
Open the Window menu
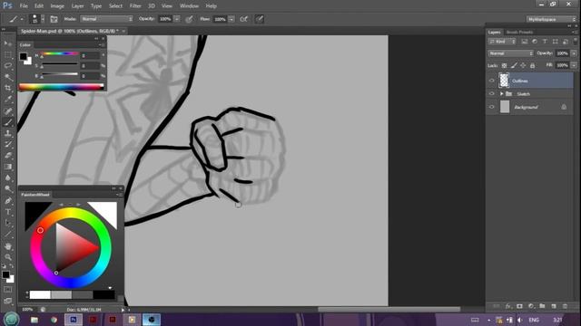(189, 6)
